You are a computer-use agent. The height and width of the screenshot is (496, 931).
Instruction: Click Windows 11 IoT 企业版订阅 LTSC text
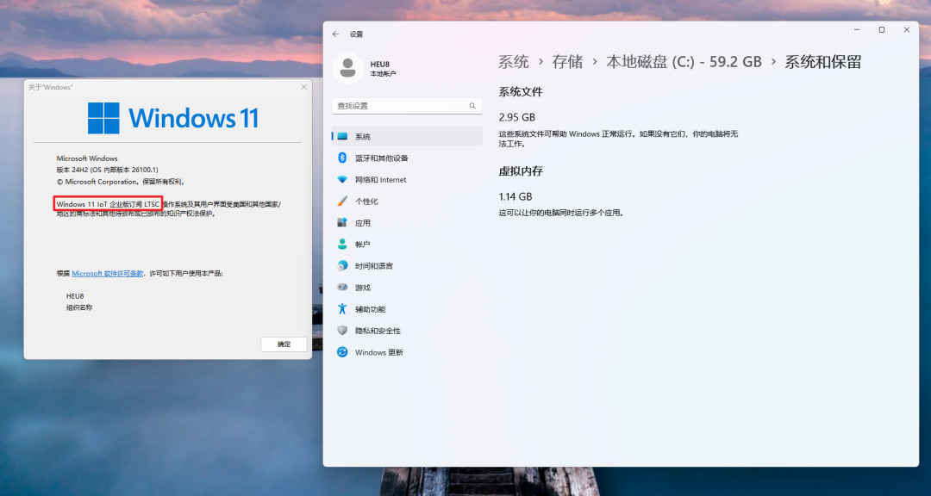pos(108,204)
